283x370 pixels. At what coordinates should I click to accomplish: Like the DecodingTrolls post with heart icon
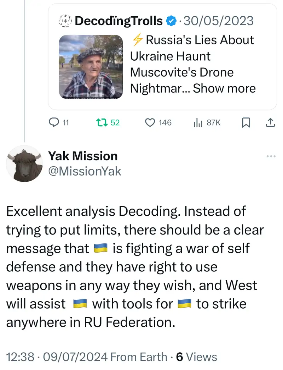point(150,123)
